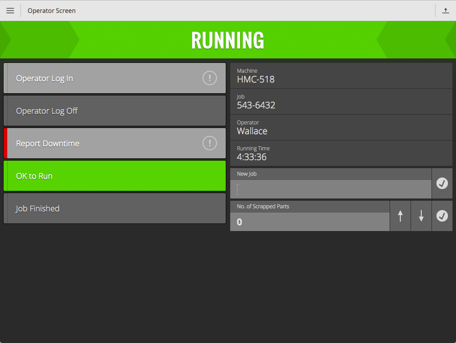The width and height of the screenshot is (456, 343).
Task: Increase the number of scrapped parts
Action: point(400,216)
